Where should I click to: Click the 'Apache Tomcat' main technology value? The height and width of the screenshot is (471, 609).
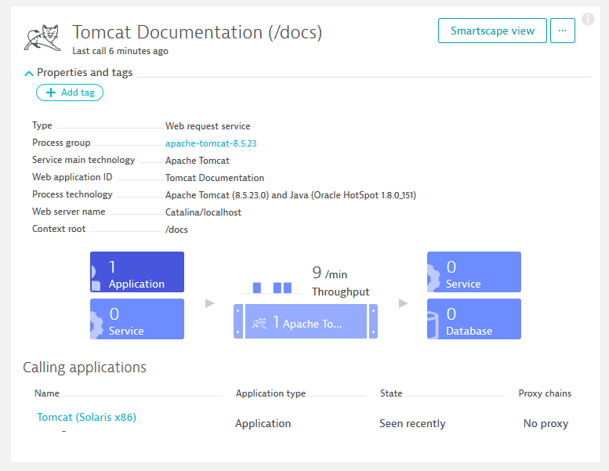pos(198,161)
